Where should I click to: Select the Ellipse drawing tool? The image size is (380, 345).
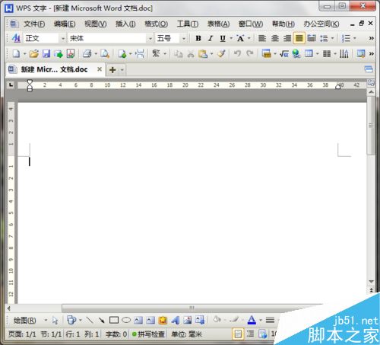click(126, 320)
